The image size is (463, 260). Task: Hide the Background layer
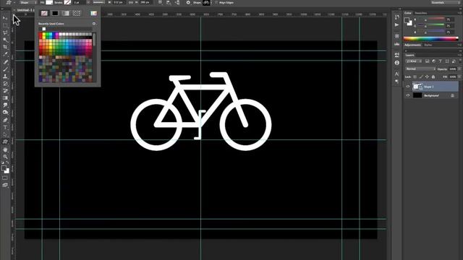coord(408,95)
